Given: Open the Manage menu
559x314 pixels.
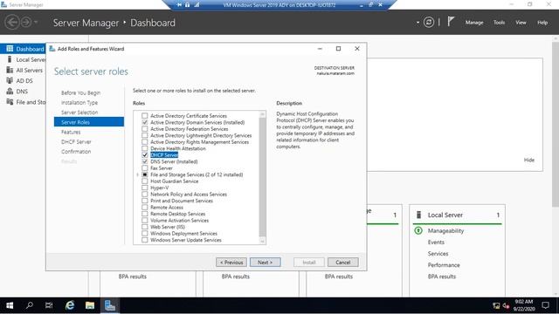Looking at the screenshot, I should [x=474, y=23].
